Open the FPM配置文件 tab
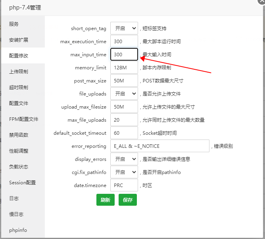265x239 pixels. pyautogui.click(x=23, y=119)
